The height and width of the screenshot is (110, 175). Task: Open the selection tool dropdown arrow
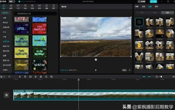[x=4, y=77]
